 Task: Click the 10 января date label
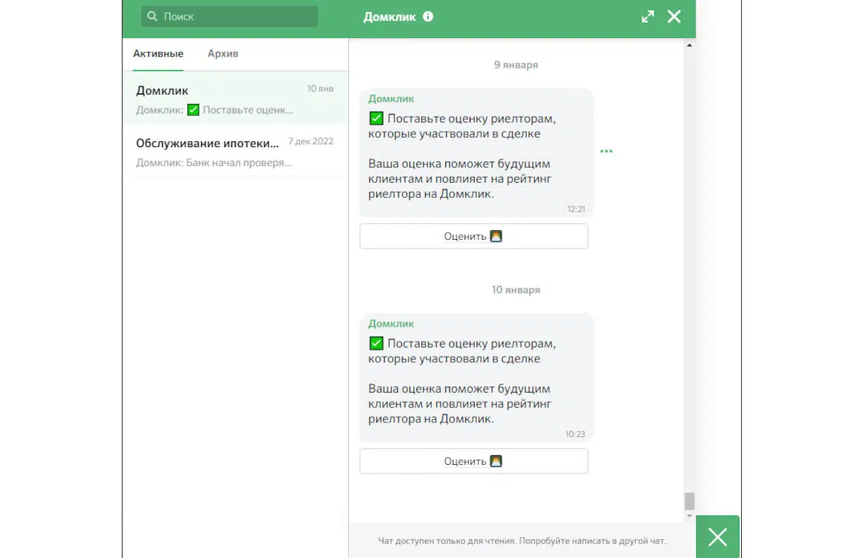tap(516, 290)
